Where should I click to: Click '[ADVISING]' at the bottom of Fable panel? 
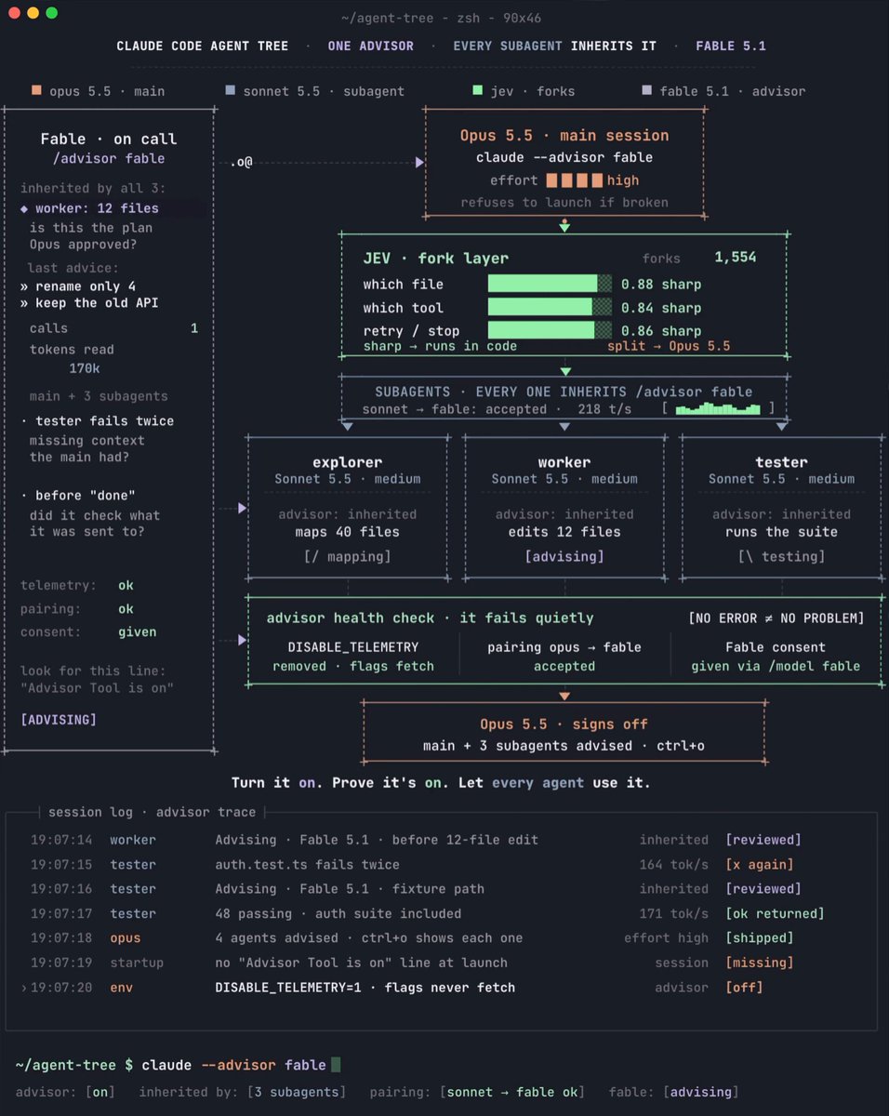pyautogui.click(x=59, y=719)
